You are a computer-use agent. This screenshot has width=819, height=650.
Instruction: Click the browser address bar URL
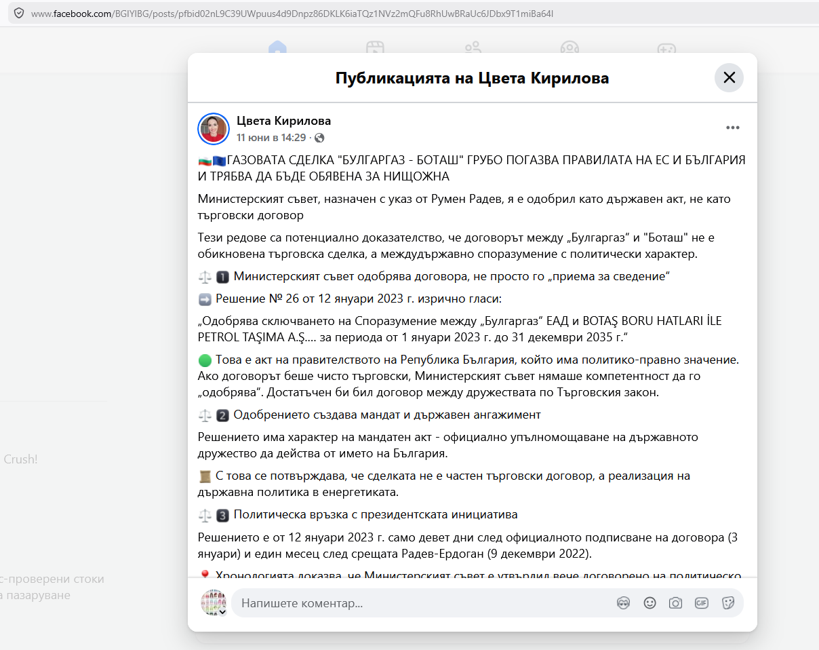coord(292,13)
